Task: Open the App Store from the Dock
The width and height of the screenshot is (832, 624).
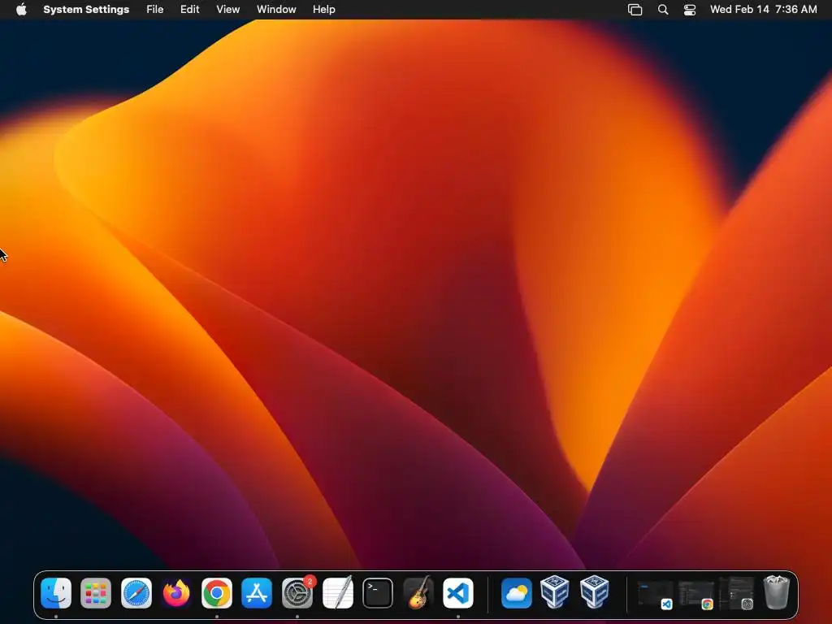Action: (257, 592)
